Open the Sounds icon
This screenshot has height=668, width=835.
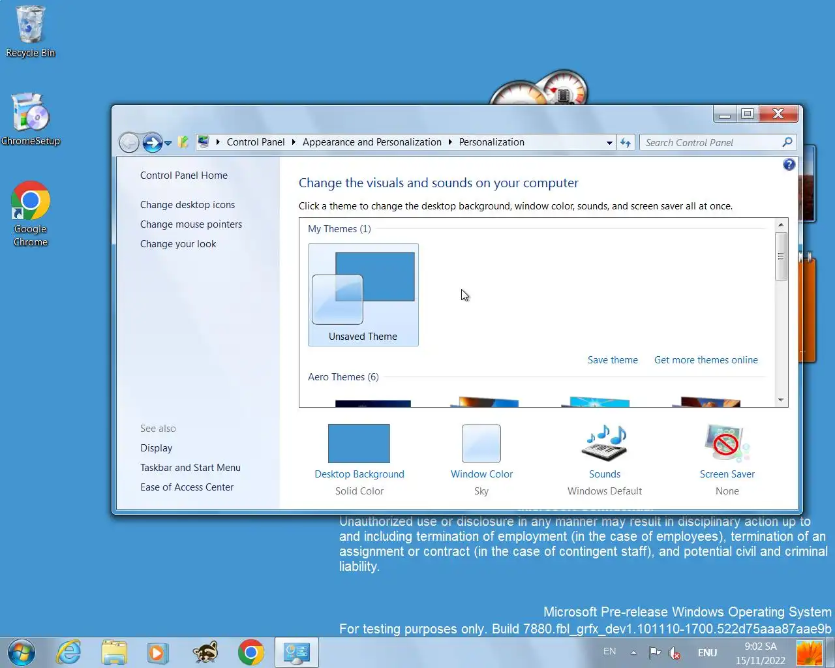605,444
